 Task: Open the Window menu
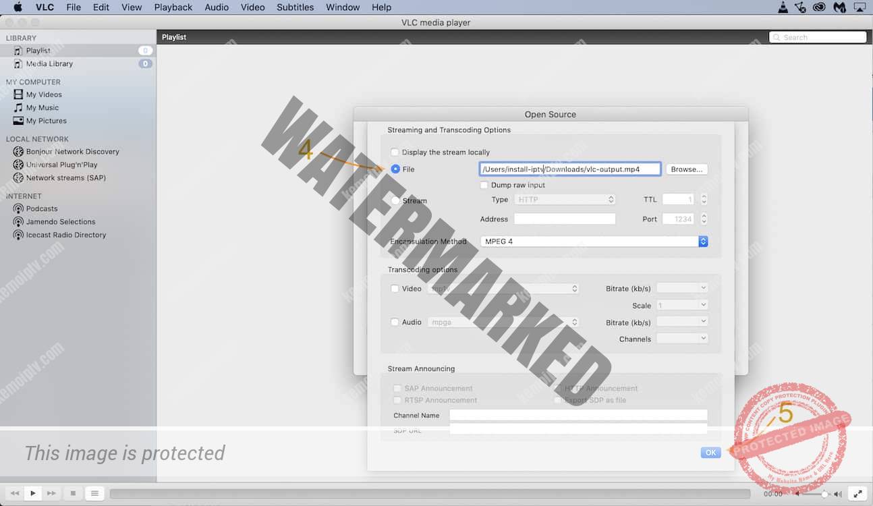point(343,7)
